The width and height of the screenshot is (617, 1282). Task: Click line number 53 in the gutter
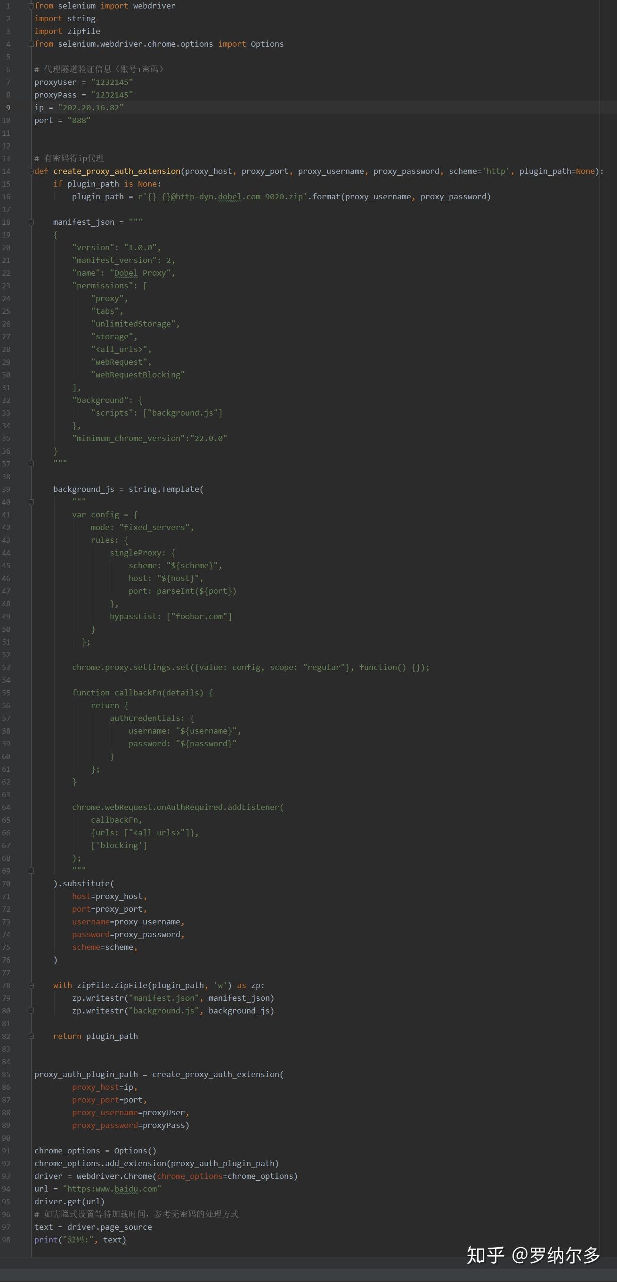(6, 667)
